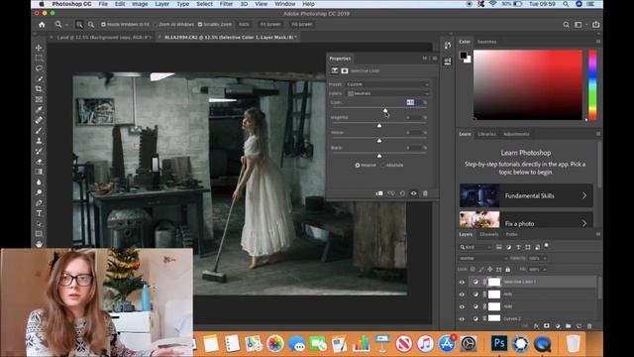The image size is (634, 357).
Task: Hide the Selective Color 1 layer
Action: (x=463, y=282)
